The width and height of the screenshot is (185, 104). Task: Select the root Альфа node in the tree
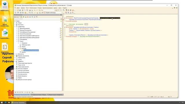tap(18, 21)
